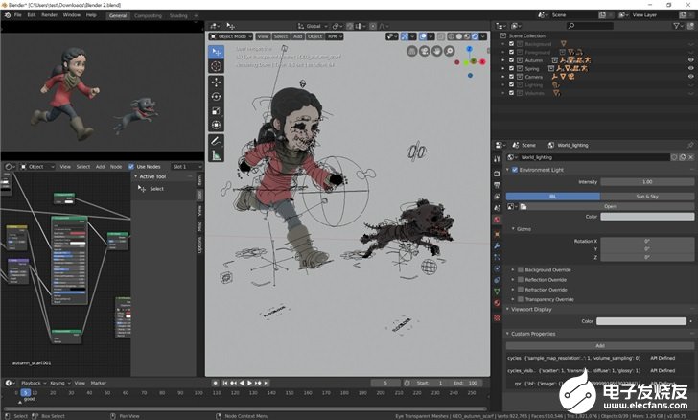The height and width of the screenshot is (420, 698).
Task: Enable the Transparency Override checkbox
Action: 520,299
